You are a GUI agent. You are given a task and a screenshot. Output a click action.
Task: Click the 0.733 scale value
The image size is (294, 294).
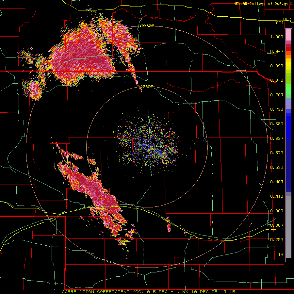tap(277, 109)
